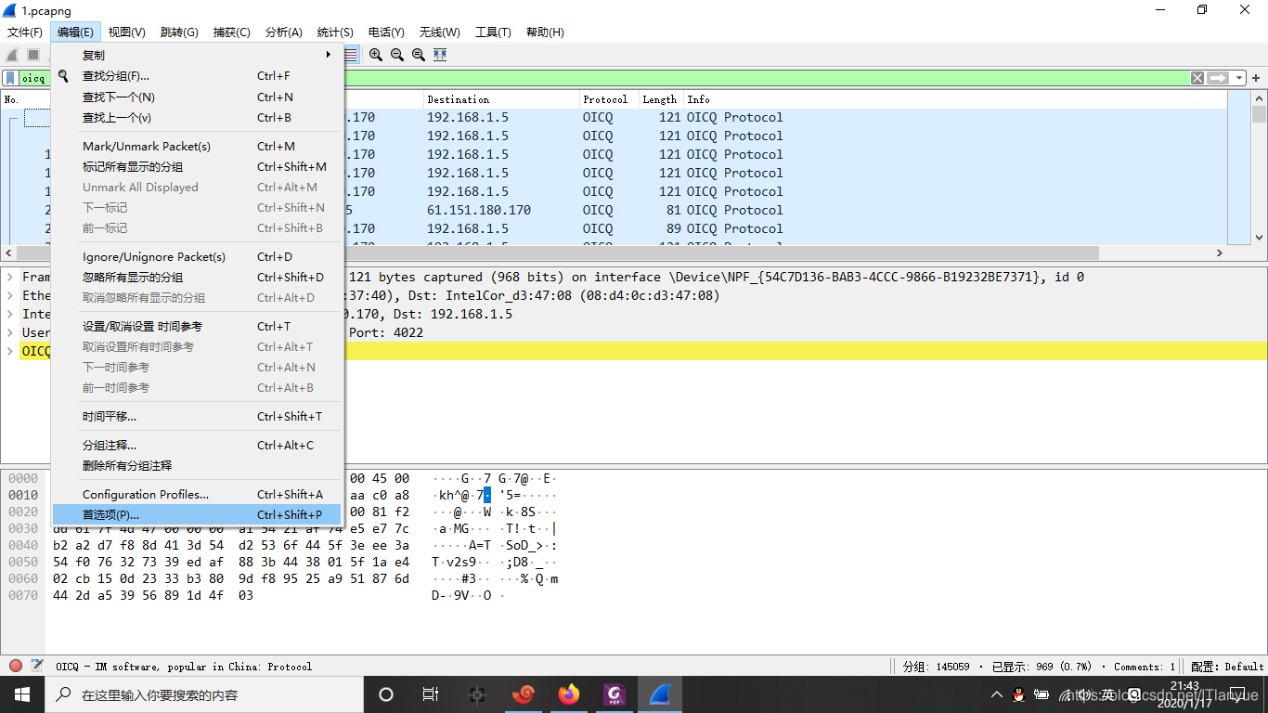Click the Info column header
This screenshot has width=1268, height=713.
point(954,99)
